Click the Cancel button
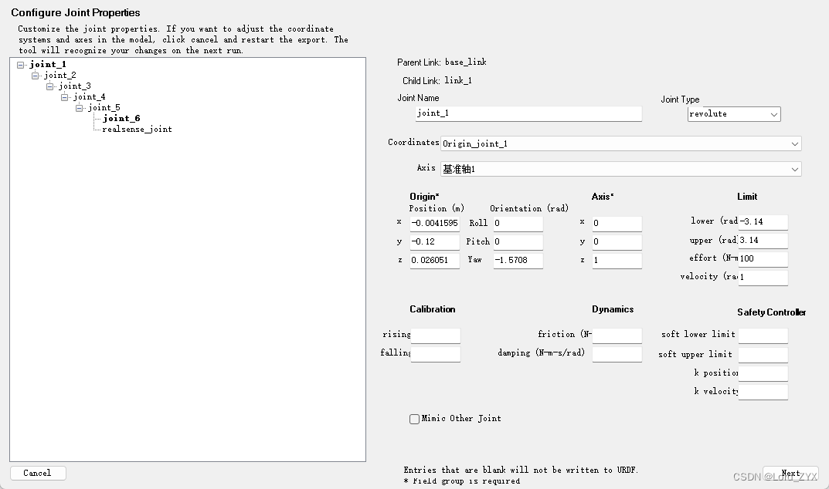 pos(38,473)
